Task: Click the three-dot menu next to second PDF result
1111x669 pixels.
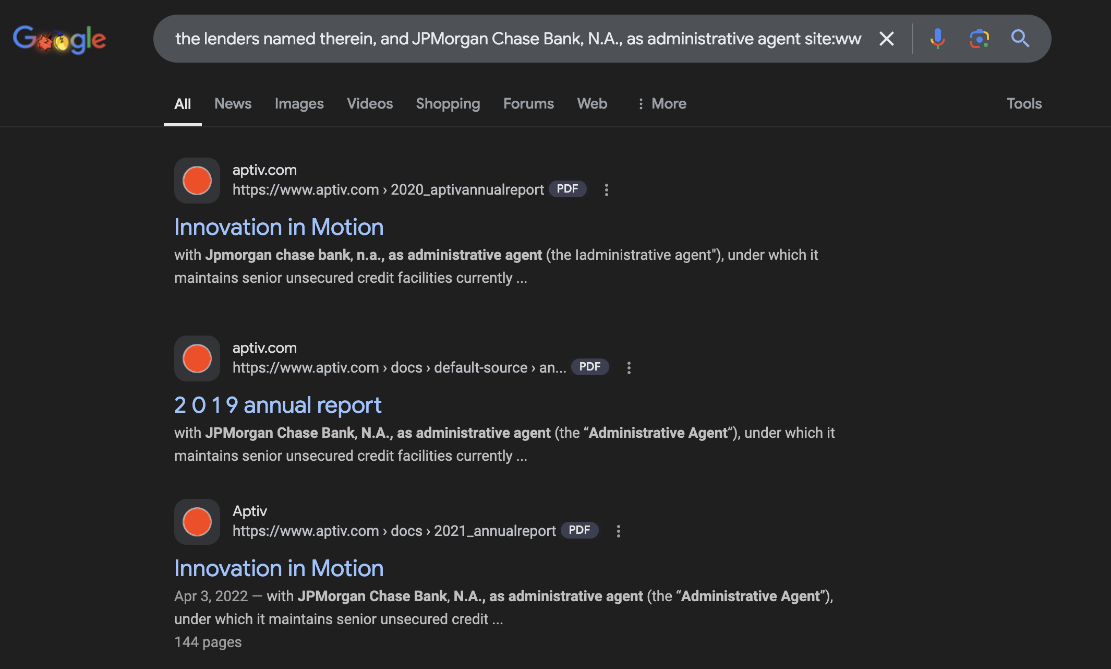Action: click(629, 366)
